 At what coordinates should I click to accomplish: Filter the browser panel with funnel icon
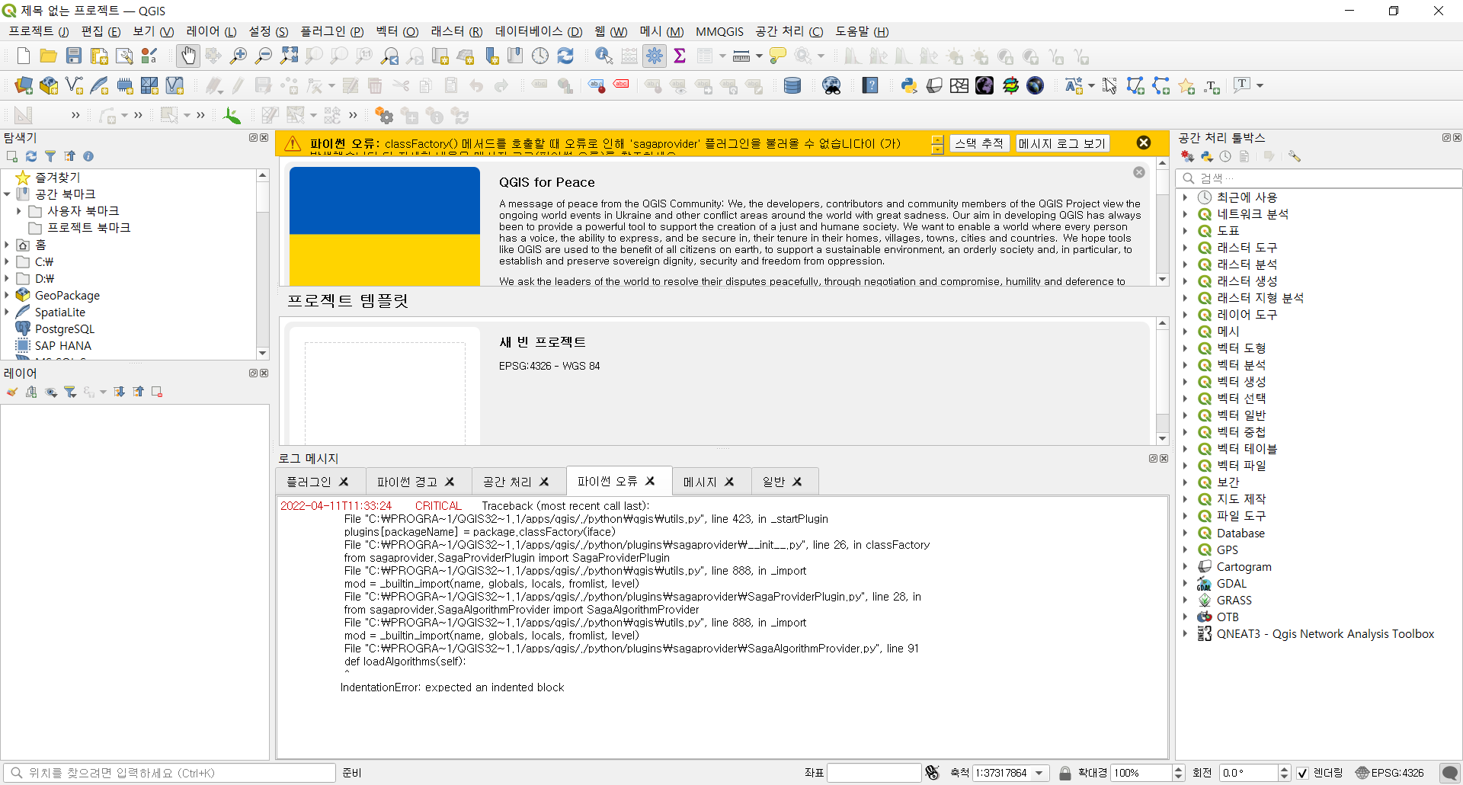[50, 156]
